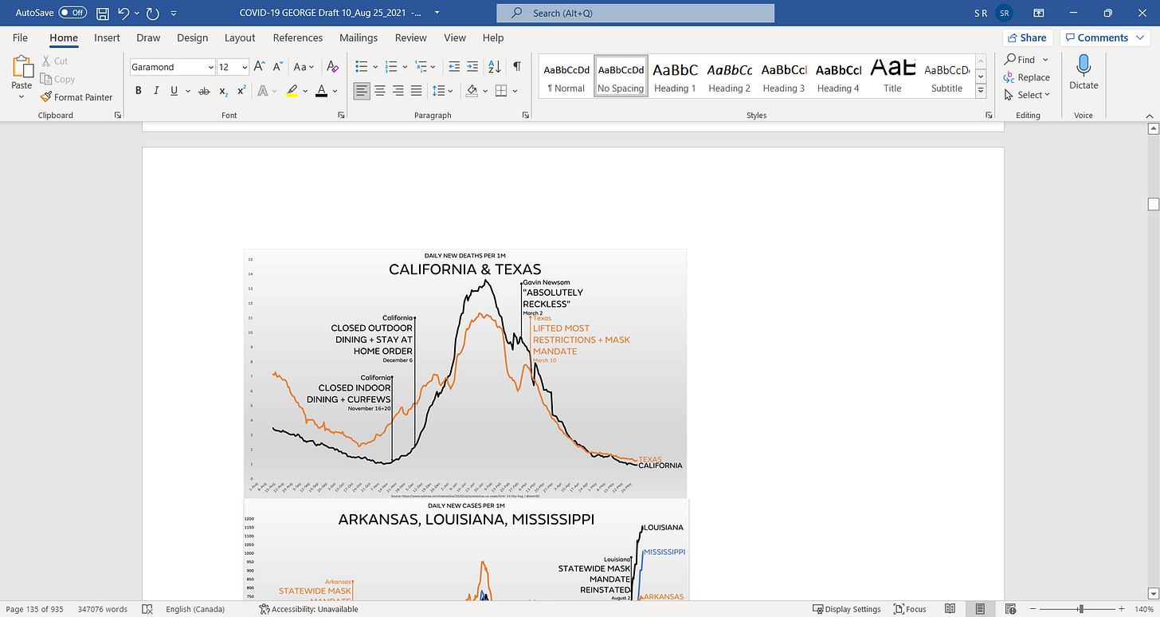This screenshot has width=1160, height=617.
Task: Click Justify alignment icon
Action: click(x=416, y=91)
